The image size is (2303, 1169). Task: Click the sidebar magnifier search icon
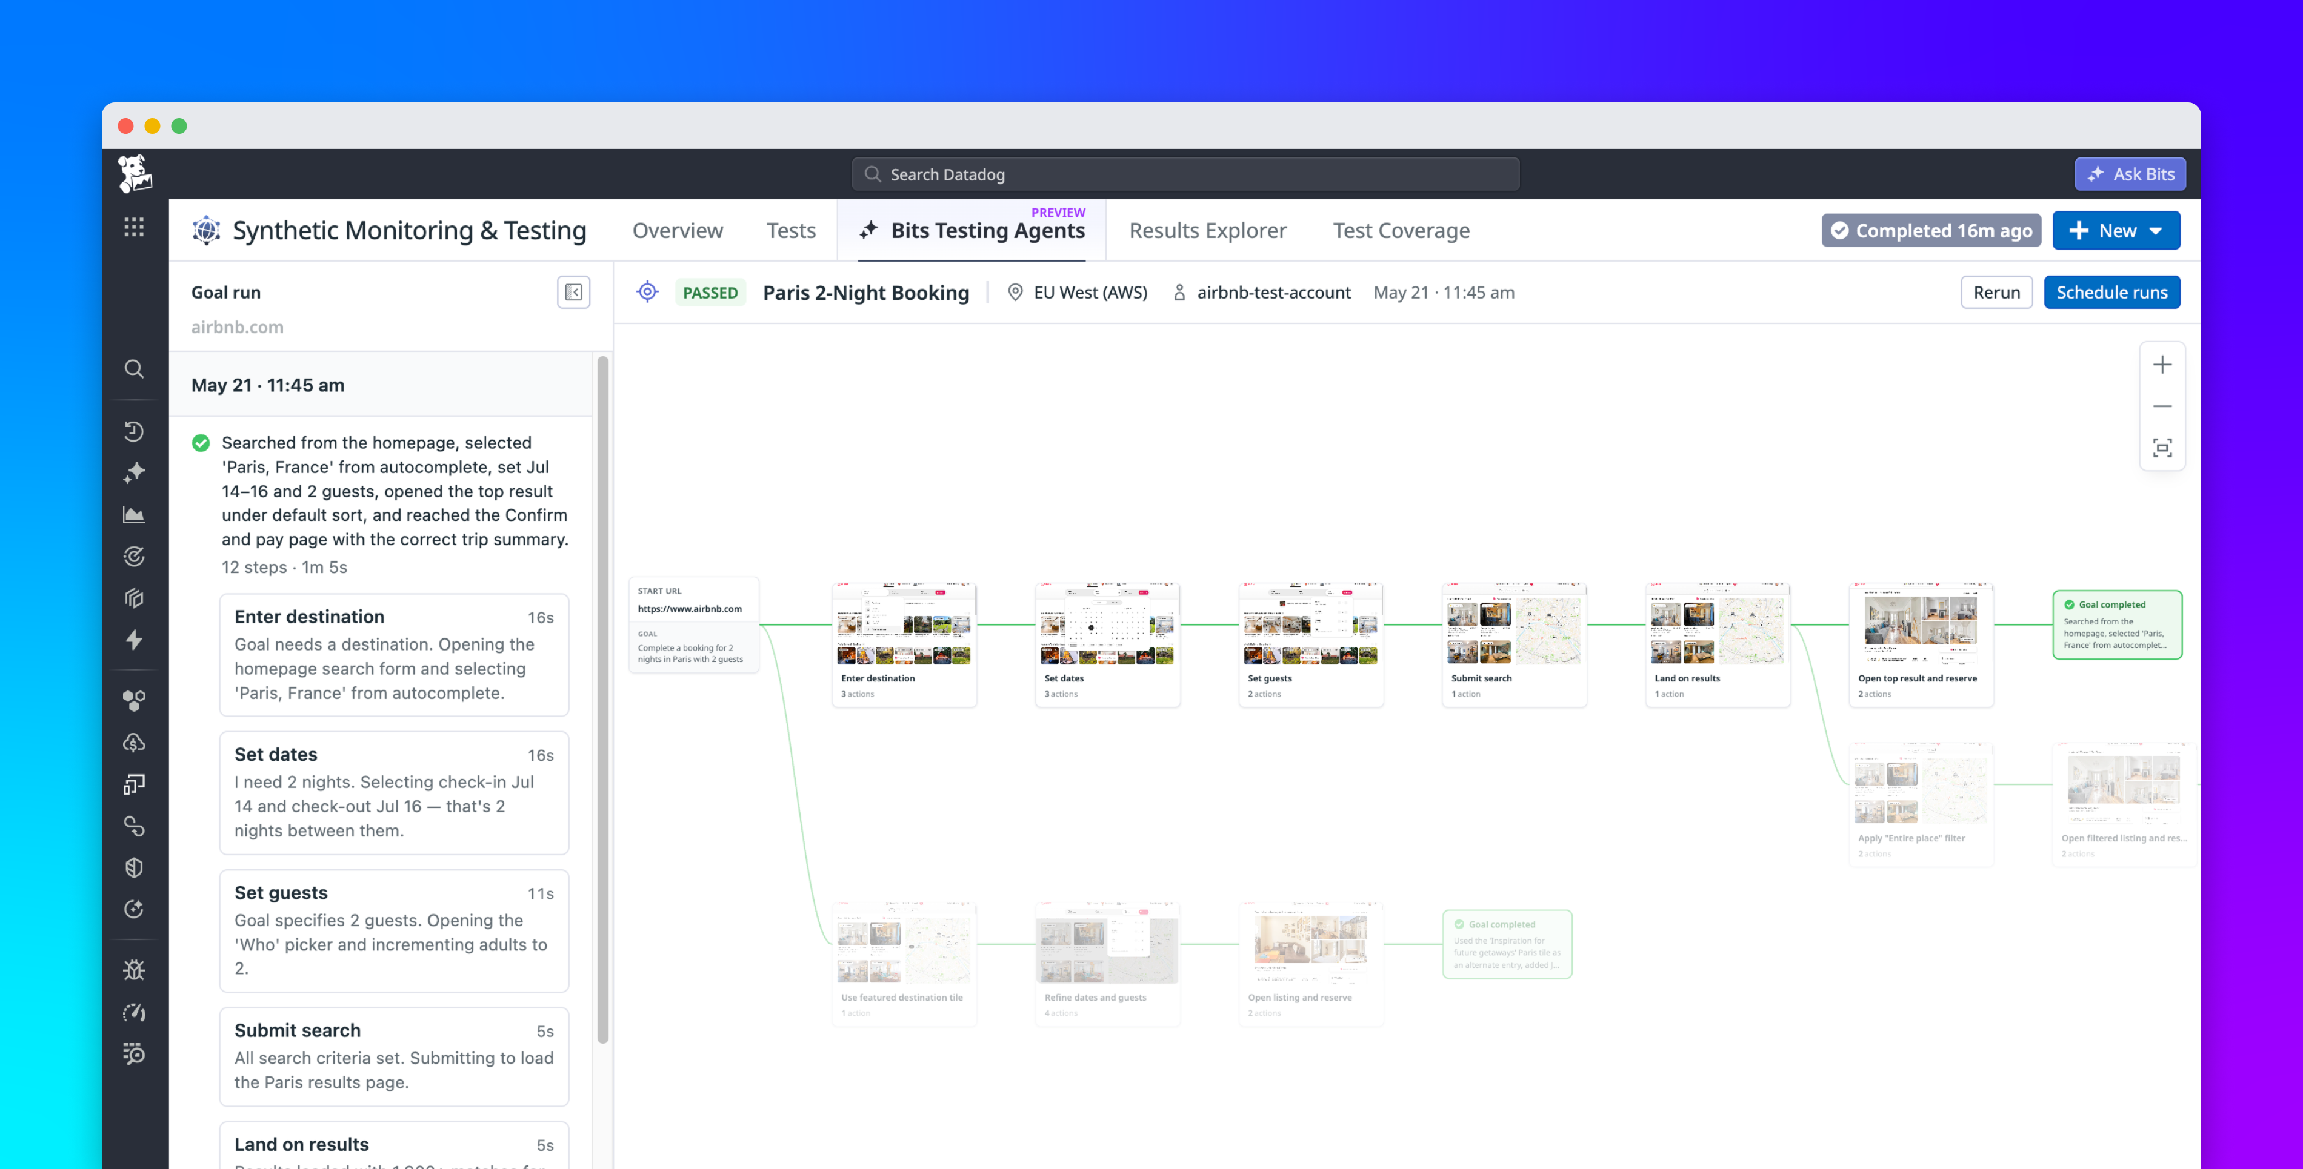tap(134, 369)
